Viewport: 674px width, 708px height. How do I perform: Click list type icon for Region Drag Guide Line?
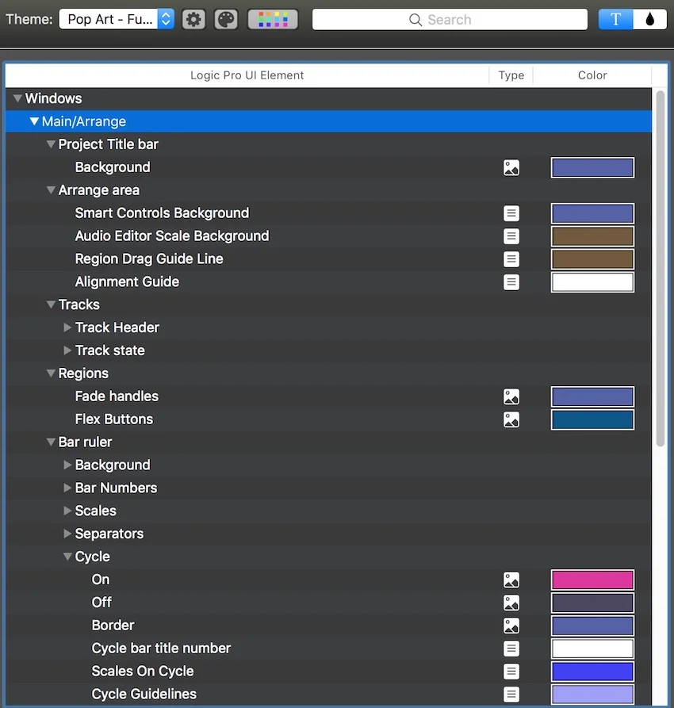click(511, 259)
